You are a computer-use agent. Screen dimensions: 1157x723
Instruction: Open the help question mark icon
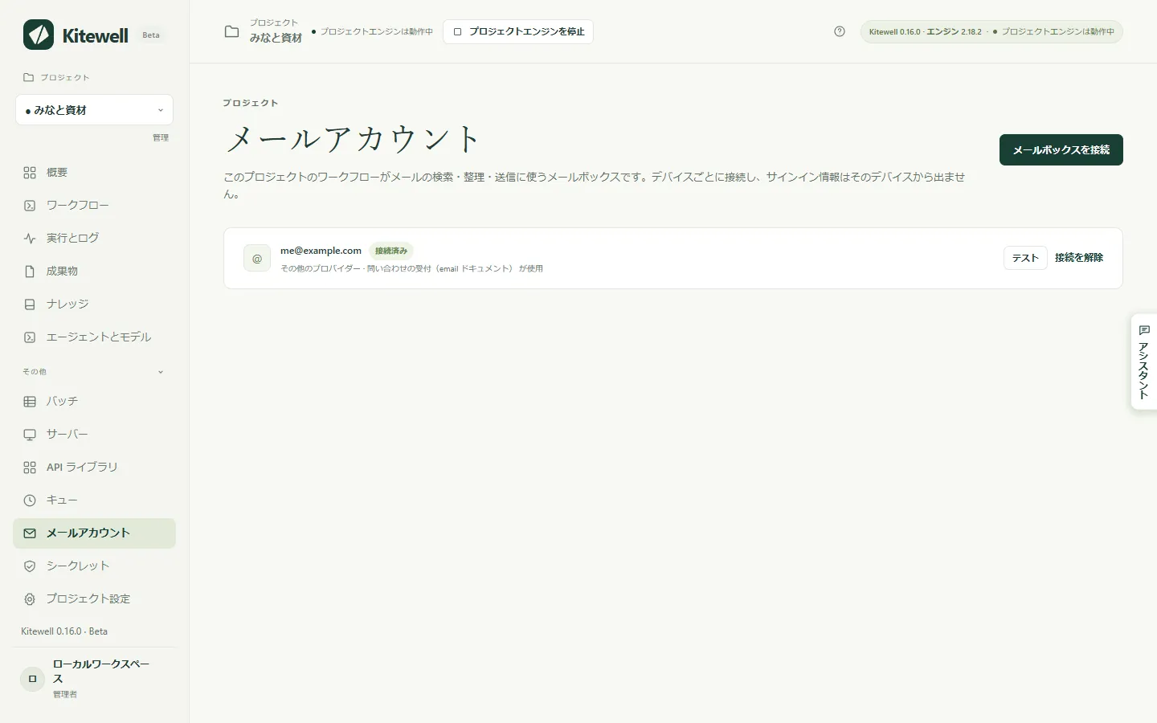pyautogui.click(x=840, y=32)
